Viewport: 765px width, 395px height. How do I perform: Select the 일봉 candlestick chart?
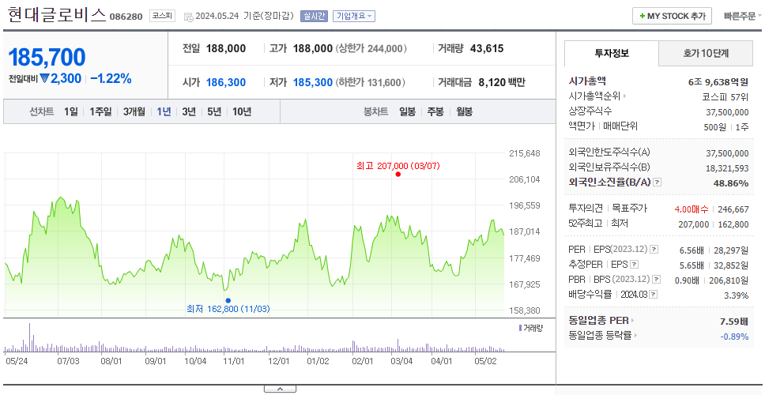407,111
